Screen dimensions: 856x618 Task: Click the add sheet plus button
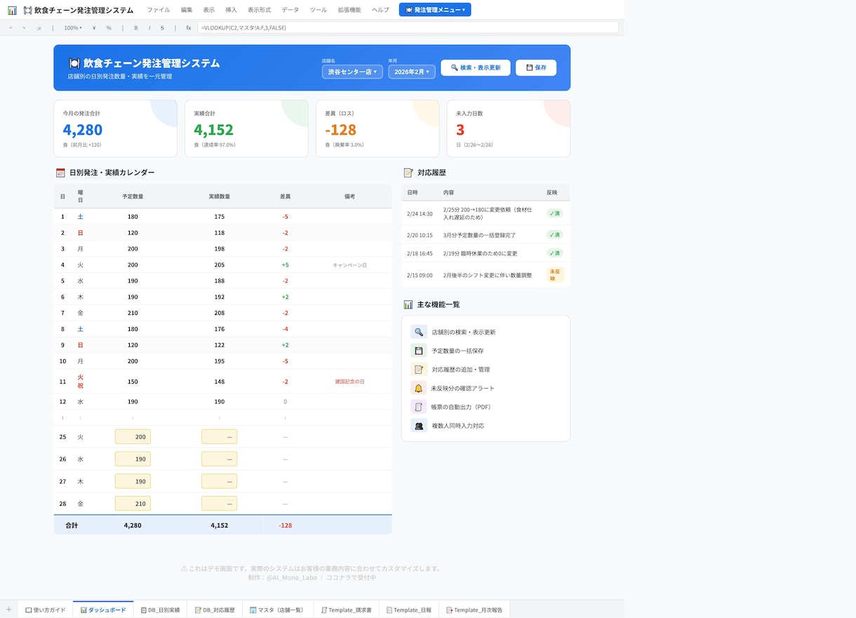tap(8, 610)
